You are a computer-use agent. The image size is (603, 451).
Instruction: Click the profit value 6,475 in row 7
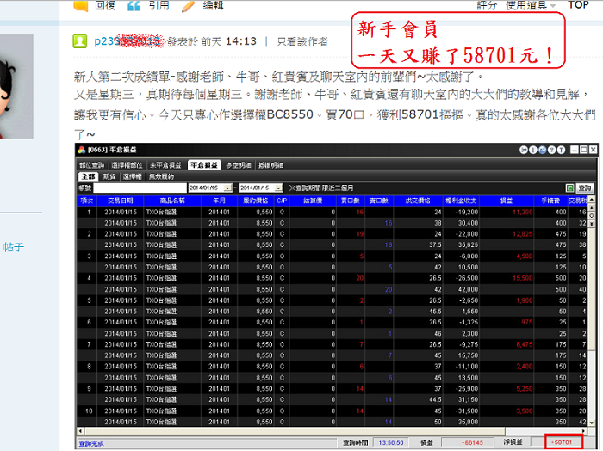coord(524,344)
